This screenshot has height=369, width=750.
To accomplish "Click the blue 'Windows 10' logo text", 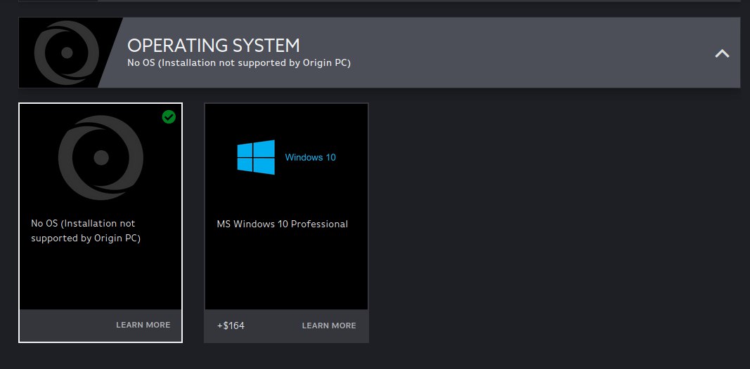I will click(311, 157).
